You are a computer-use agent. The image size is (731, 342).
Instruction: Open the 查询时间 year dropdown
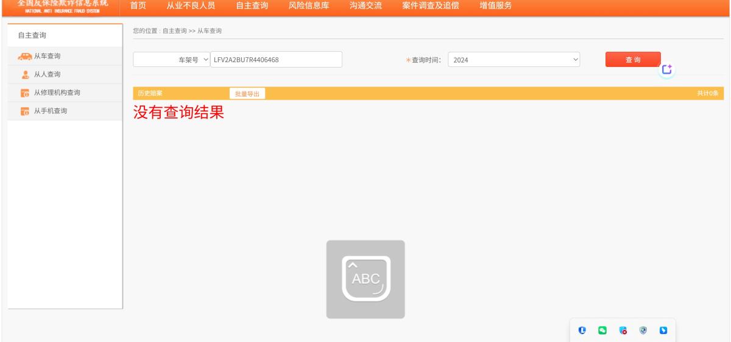point(514,60)
